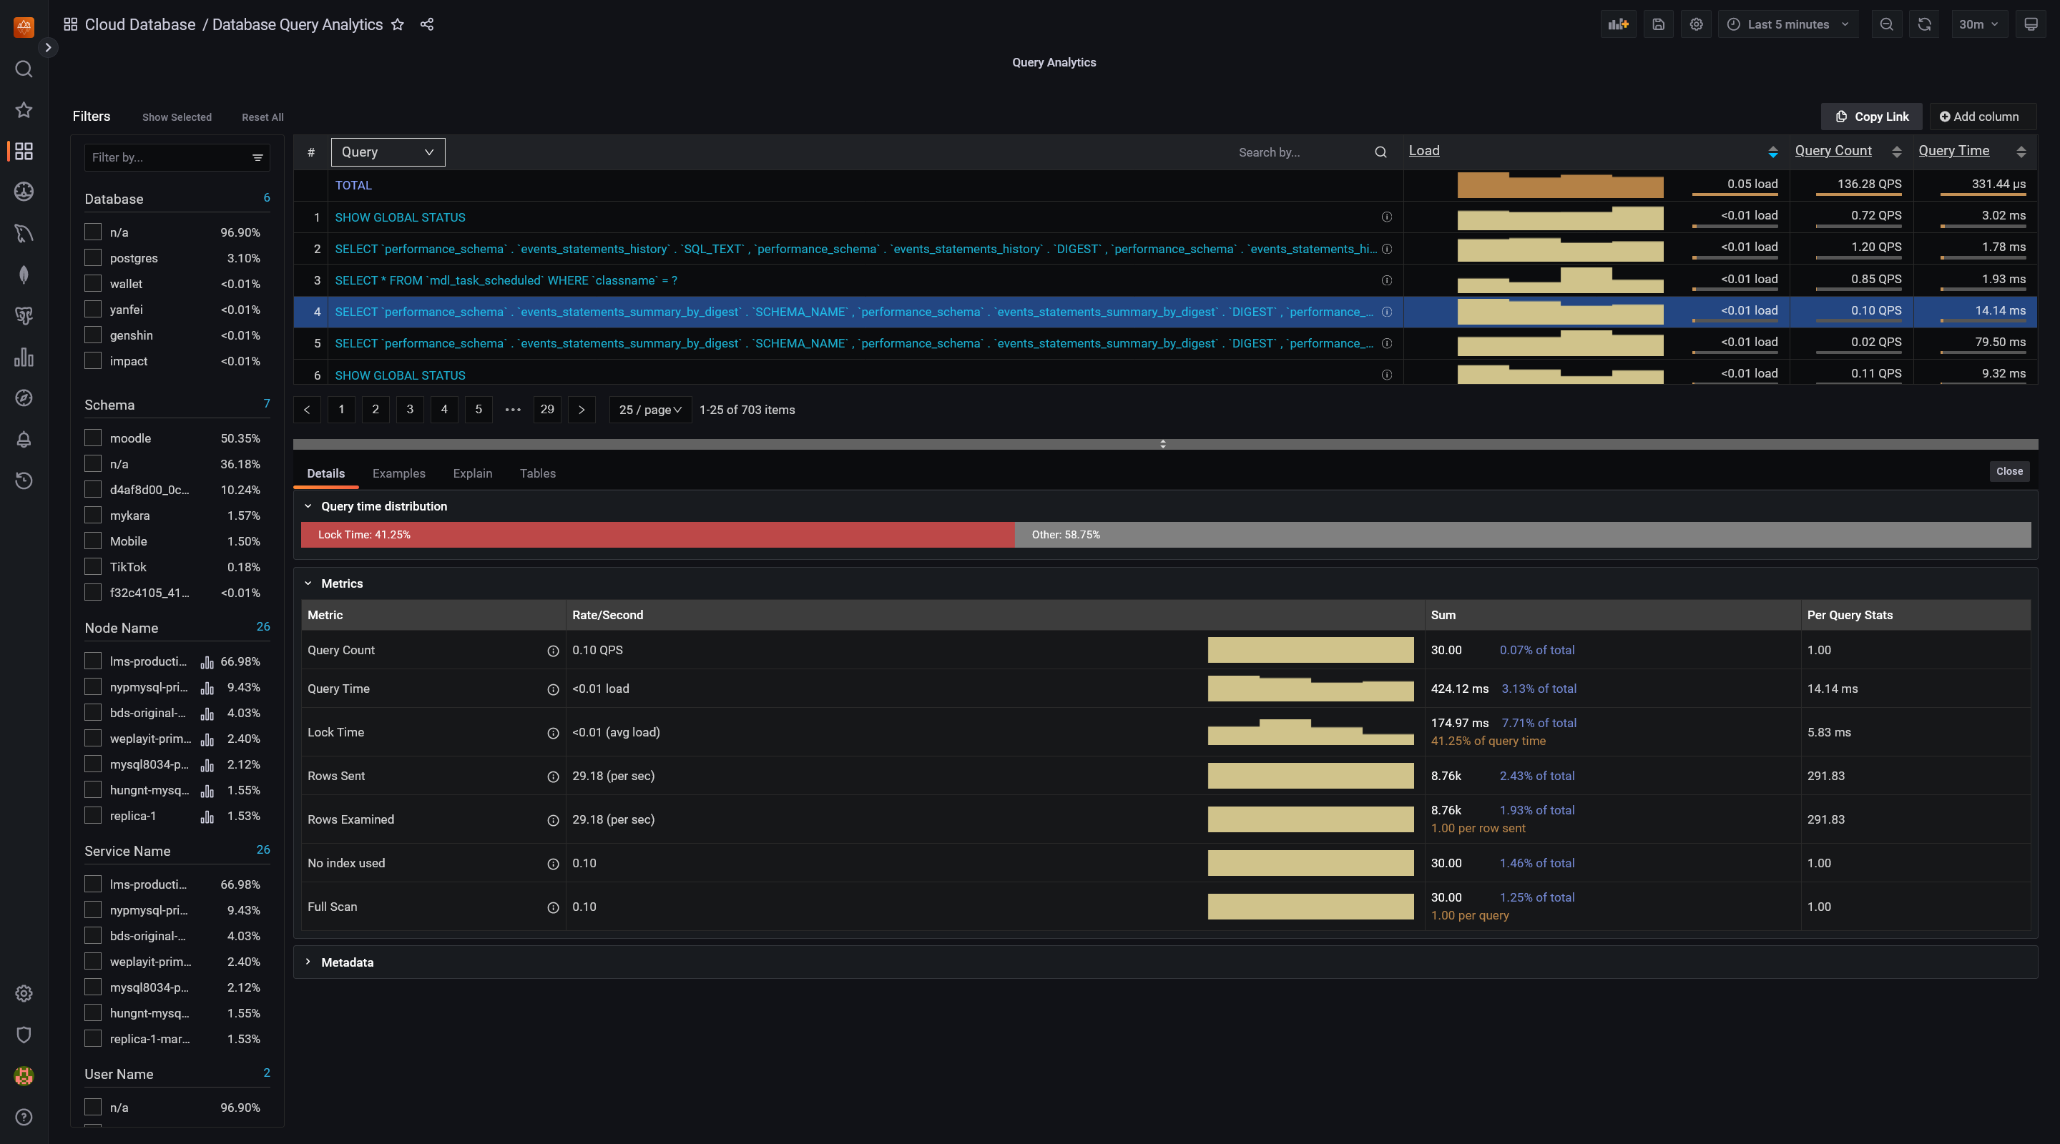Sort by the Query Time column arrows
The height and width of the screenshot is (1144, 2060).
point(2021,152)
